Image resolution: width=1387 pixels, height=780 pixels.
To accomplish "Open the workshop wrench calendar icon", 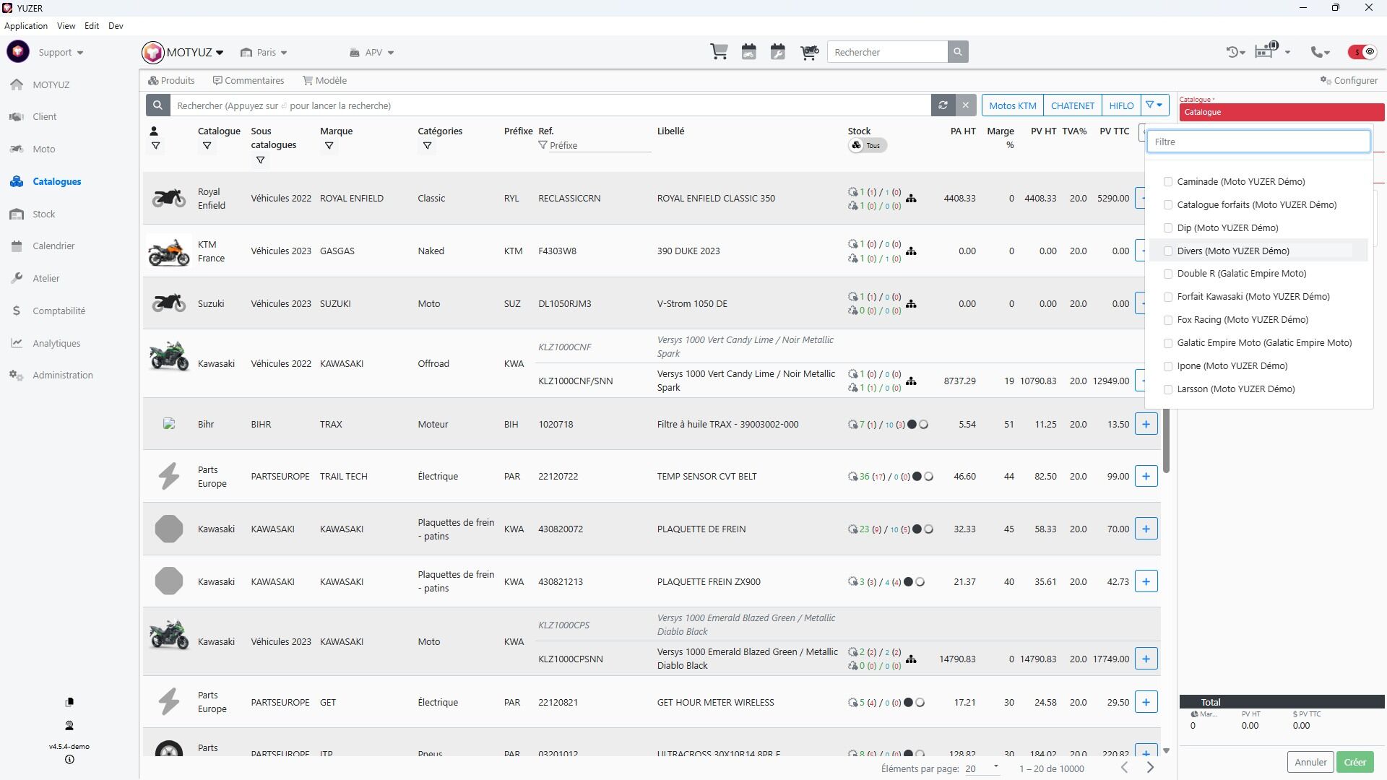I will tap(778, 52).
